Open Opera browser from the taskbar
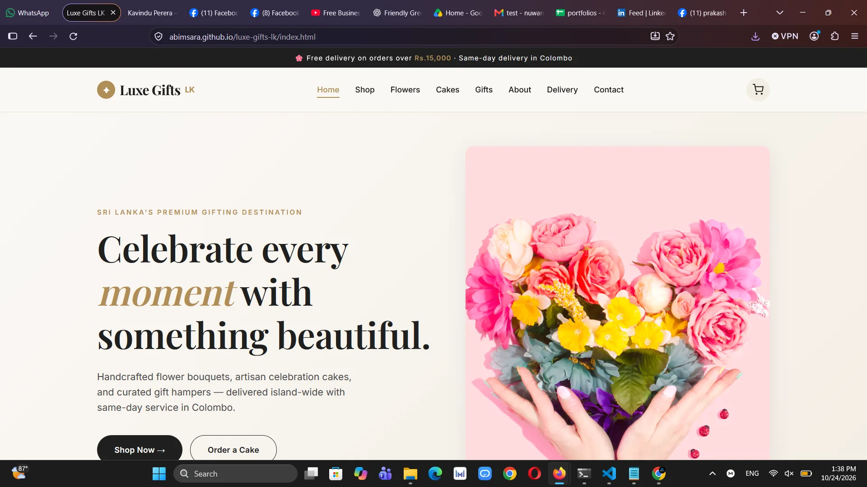The image size is (867, 487). [534, 473]
